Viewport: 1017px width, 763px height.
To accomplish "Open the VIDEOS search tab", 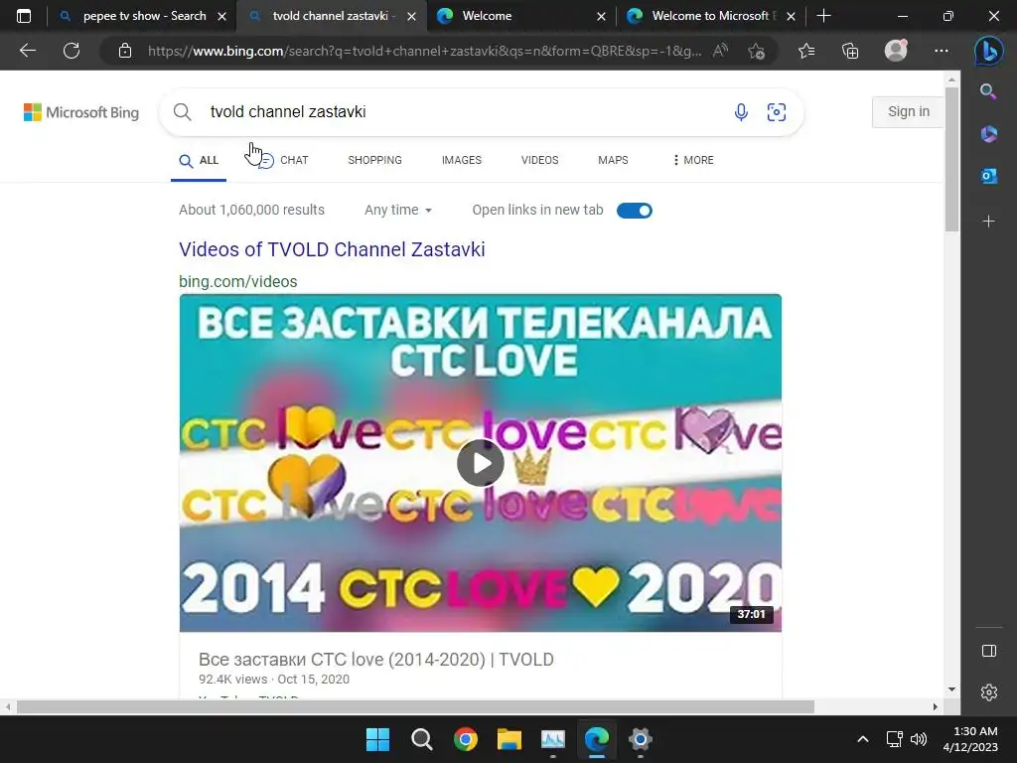I will tap(539, 160).
